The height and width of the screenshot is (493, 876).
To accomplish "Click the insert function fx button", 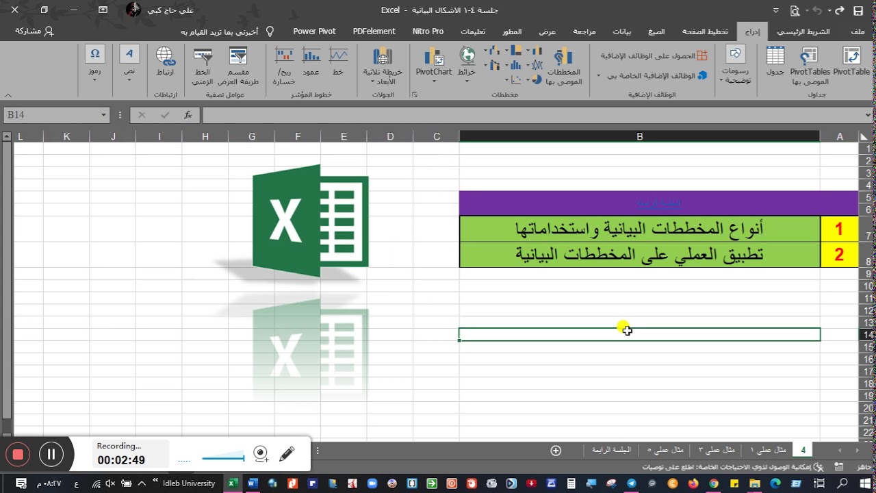I will [188, 115].
